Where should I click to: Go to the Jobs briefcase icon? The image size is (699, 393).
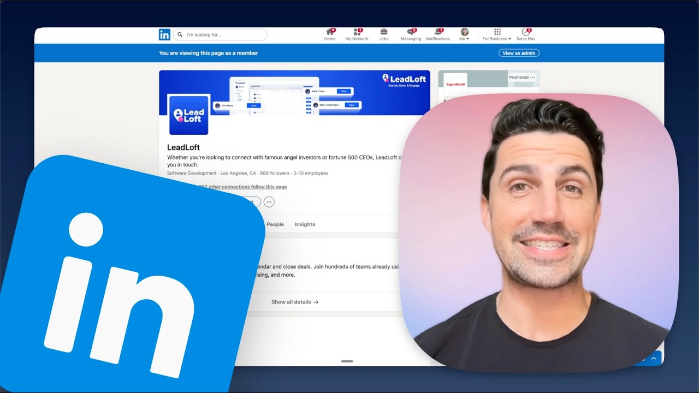tap(384, 34)
